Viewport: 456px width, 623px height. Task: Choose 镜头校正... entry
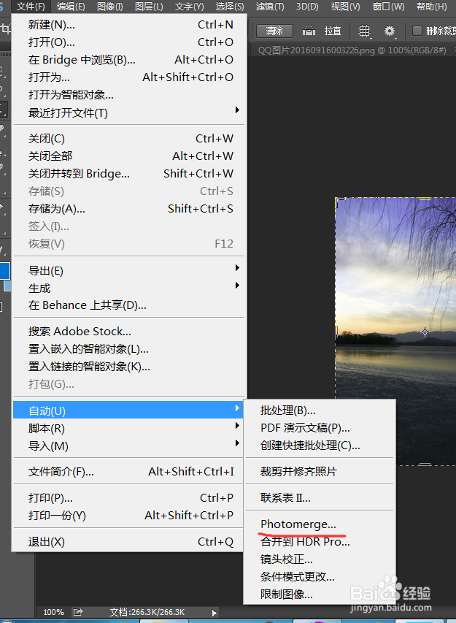coord(320,559)
